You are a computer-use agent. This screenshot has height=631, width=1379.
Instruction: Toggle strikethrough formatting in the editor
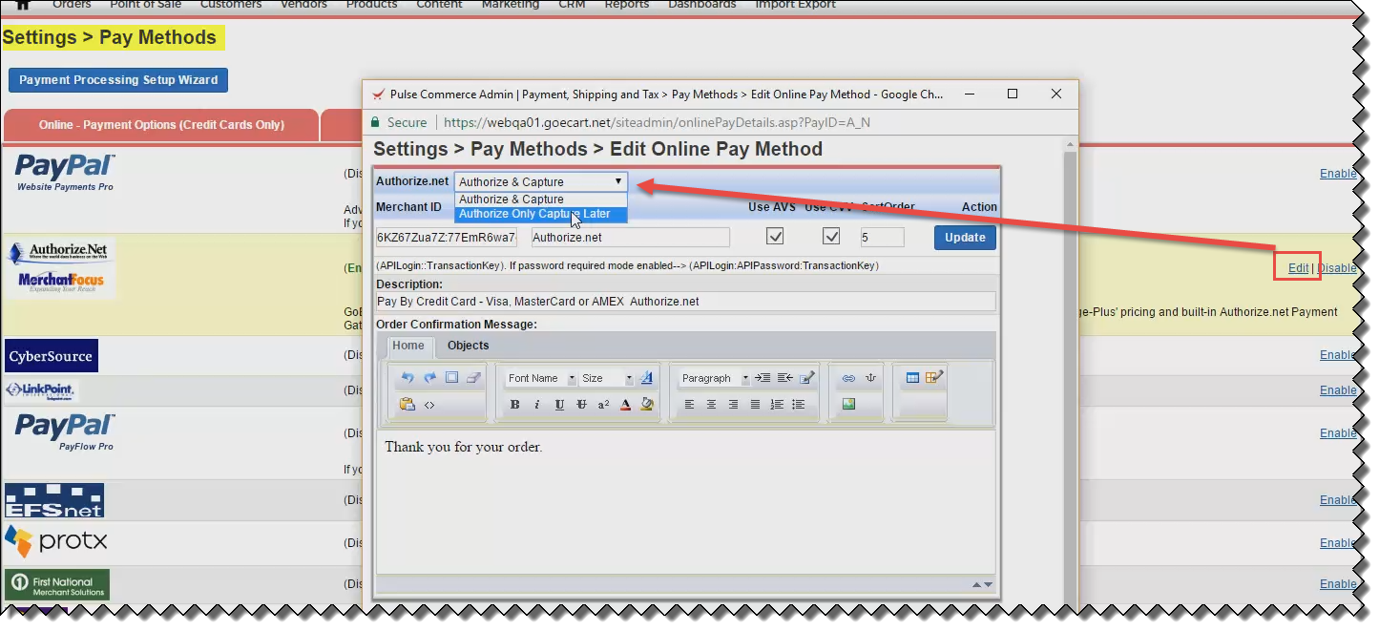581,405
